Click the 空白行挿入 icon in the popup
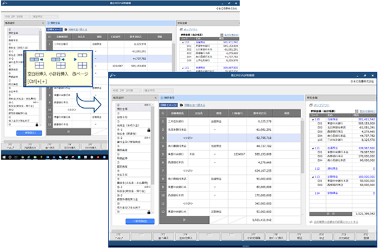378x248 pixels. point(37,61)
